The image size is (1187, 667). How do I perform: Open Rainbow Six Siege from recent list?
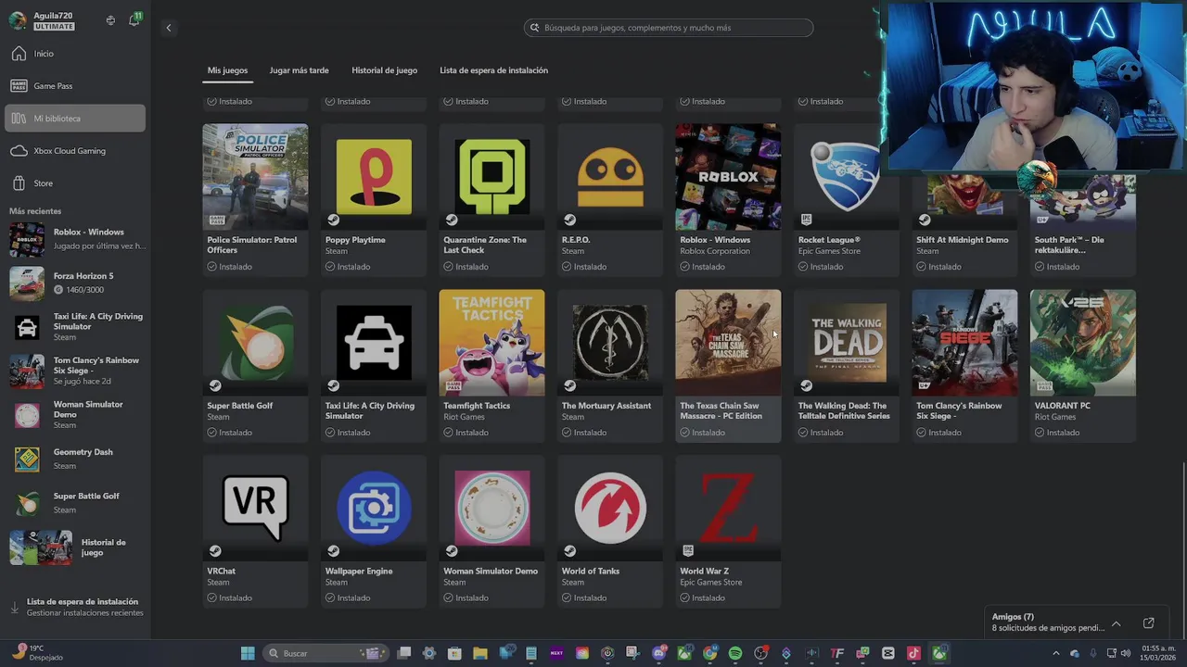point(76,371)
